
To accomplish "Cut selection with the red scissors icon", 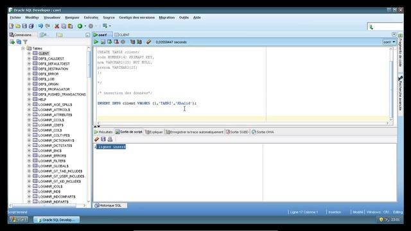I will point(57,26).
